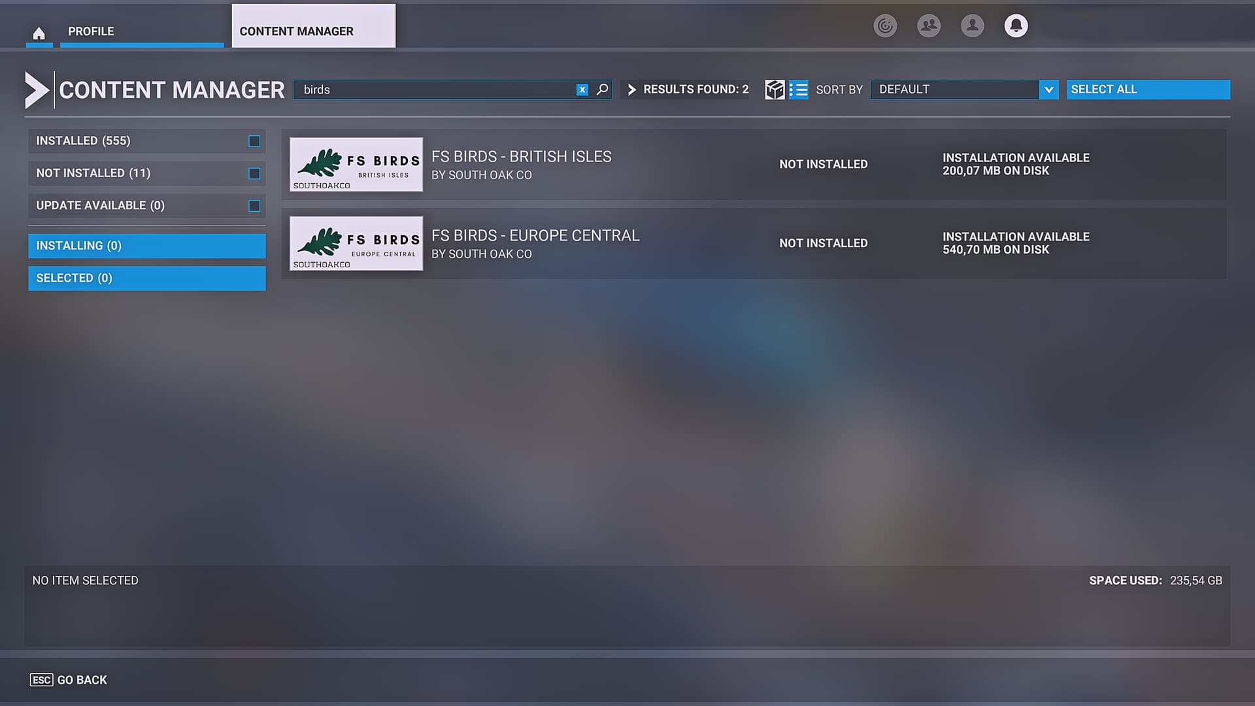This screenshot has width=1255, height=706.
Task: Open the profile account icon
Action: click(972, 26)
